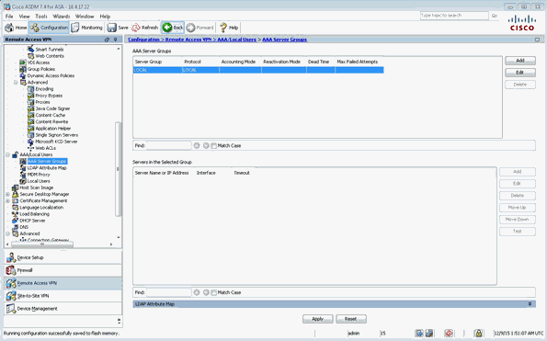
Task: Open the Help menu
Action: (x=105, y=17)
